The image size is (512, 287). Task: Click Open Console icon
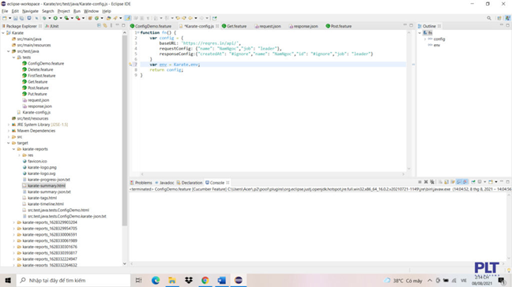pyautogui.click(x=491, y=182)
